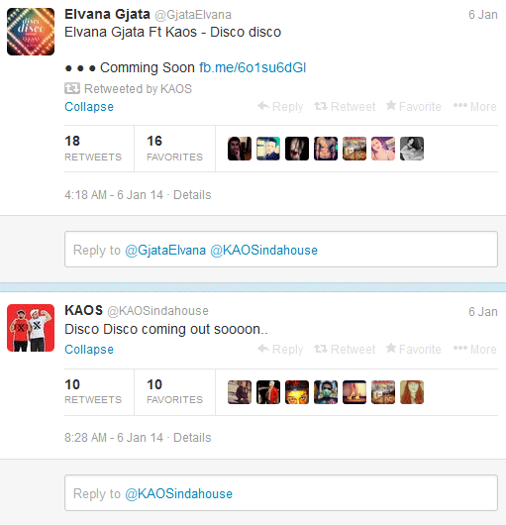This screenshot has width=506, height=525.
Task: Focus the Reply to @KAOSindahouse box
Action: point(281,492)
